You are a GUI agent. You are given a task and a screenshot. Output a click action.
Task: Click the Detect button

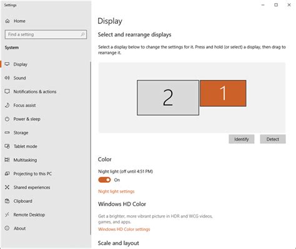(x=273, y=139)
